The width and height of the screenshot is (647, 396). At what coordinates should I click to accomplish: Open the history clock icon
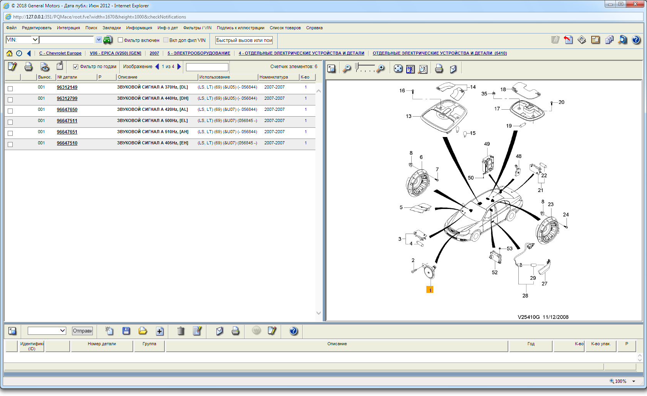pos(19,53)
